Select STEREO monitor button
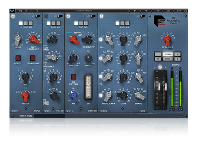The image size is (197, 145). pyautogui.click(x=168, y=54)
